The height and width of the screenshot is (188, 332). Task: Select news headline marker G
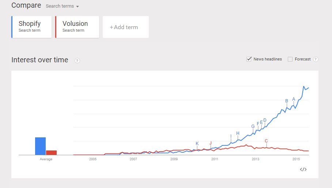(x=253, y=126)
